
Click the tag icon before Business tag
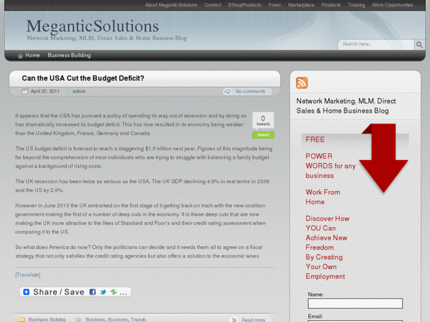click(78, 320)
